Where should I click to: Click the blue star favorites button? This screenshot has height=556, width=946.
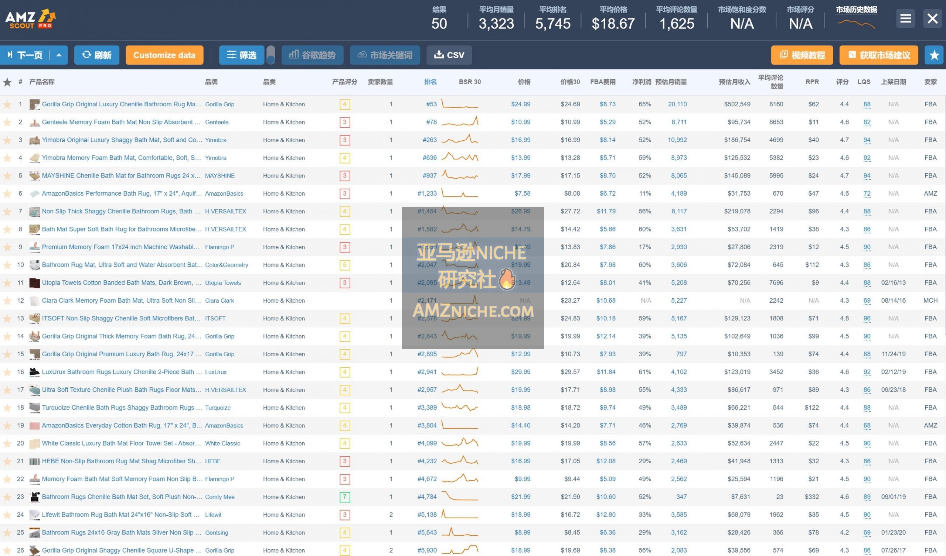[934, 55]
